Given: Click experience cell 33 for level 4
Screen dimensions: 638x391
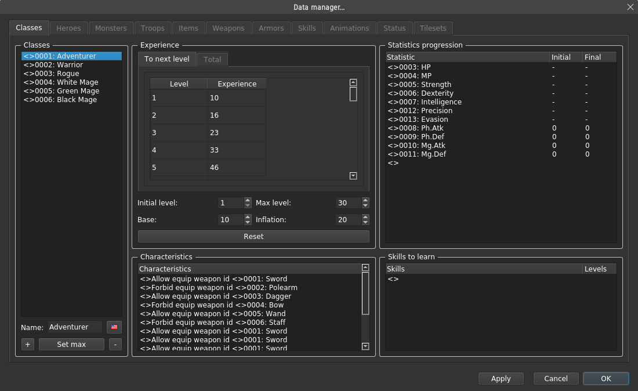Looking at the screenshot, I should click(x=237, y=150).
